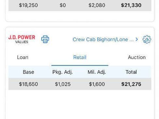Screen dimensions: 159x119
Task: Click the printer icon beside J.D. Power
Action: coord(45,39)
